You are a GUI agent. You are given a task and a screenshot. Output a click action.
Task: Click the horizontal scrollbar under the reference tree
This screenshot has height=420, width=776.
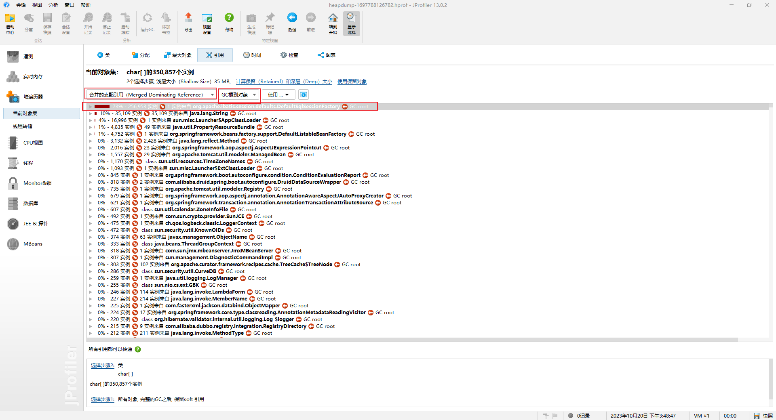click(x=412, y=340)
